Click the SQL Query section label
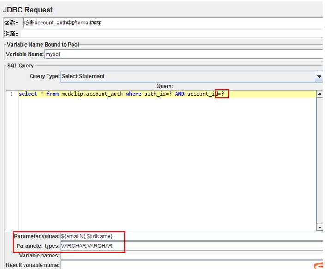327x269 pixels. [x=20, y=66]
